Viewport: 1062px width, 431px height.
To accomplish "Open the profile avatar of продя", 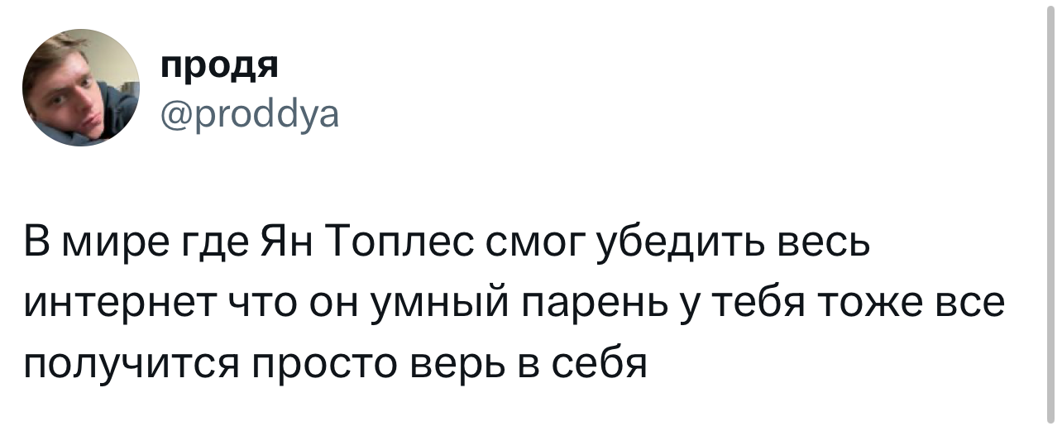I will pos(81,88).
